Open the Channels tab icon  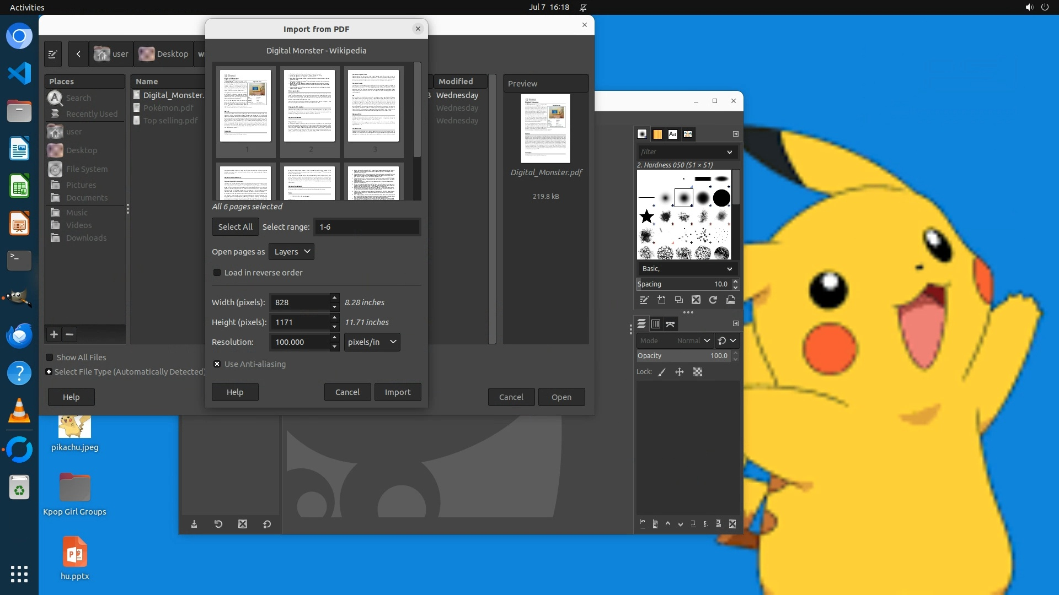tap(656, 324)
